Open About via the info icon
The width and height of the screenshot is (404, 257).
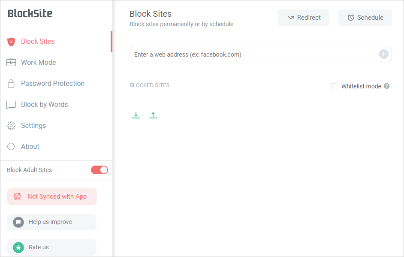tap(11, 146)
